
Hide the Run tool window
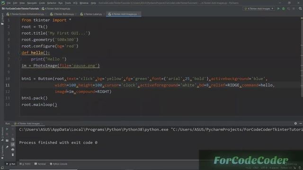(301, 123)
